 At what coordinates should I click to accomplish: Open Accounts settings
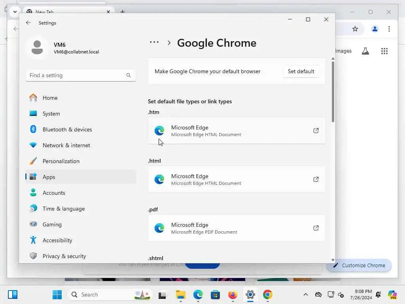(81, 193)
